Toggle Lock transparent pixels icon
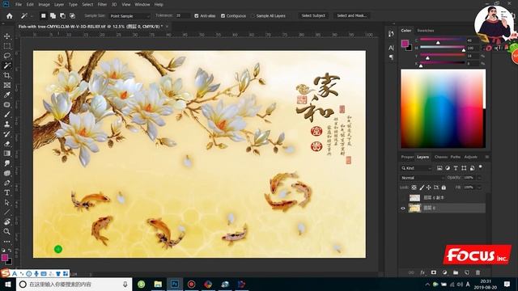The width and height of the screenshot is (518, 291). point(414,188)
